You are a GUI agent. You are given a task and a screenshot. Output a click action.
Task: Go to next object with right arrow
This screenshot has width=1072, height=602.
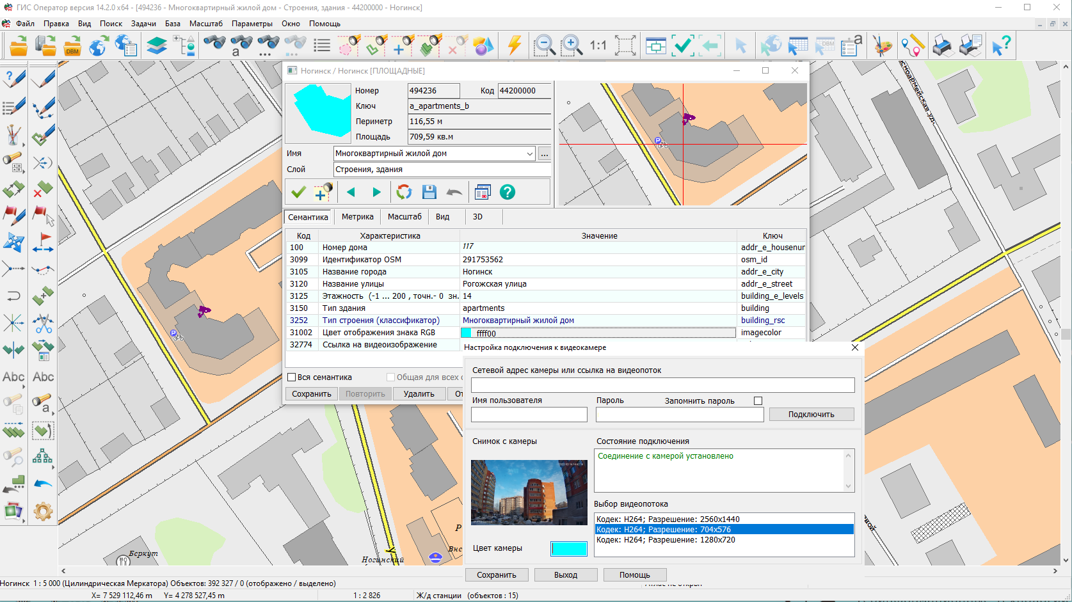[x=377, y=192]
